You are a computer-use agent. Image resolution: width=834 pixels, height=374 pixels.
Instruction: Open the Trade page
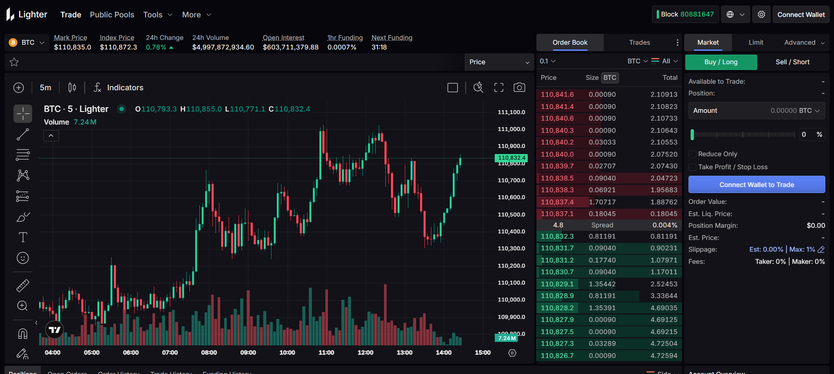tap(71, 15)
